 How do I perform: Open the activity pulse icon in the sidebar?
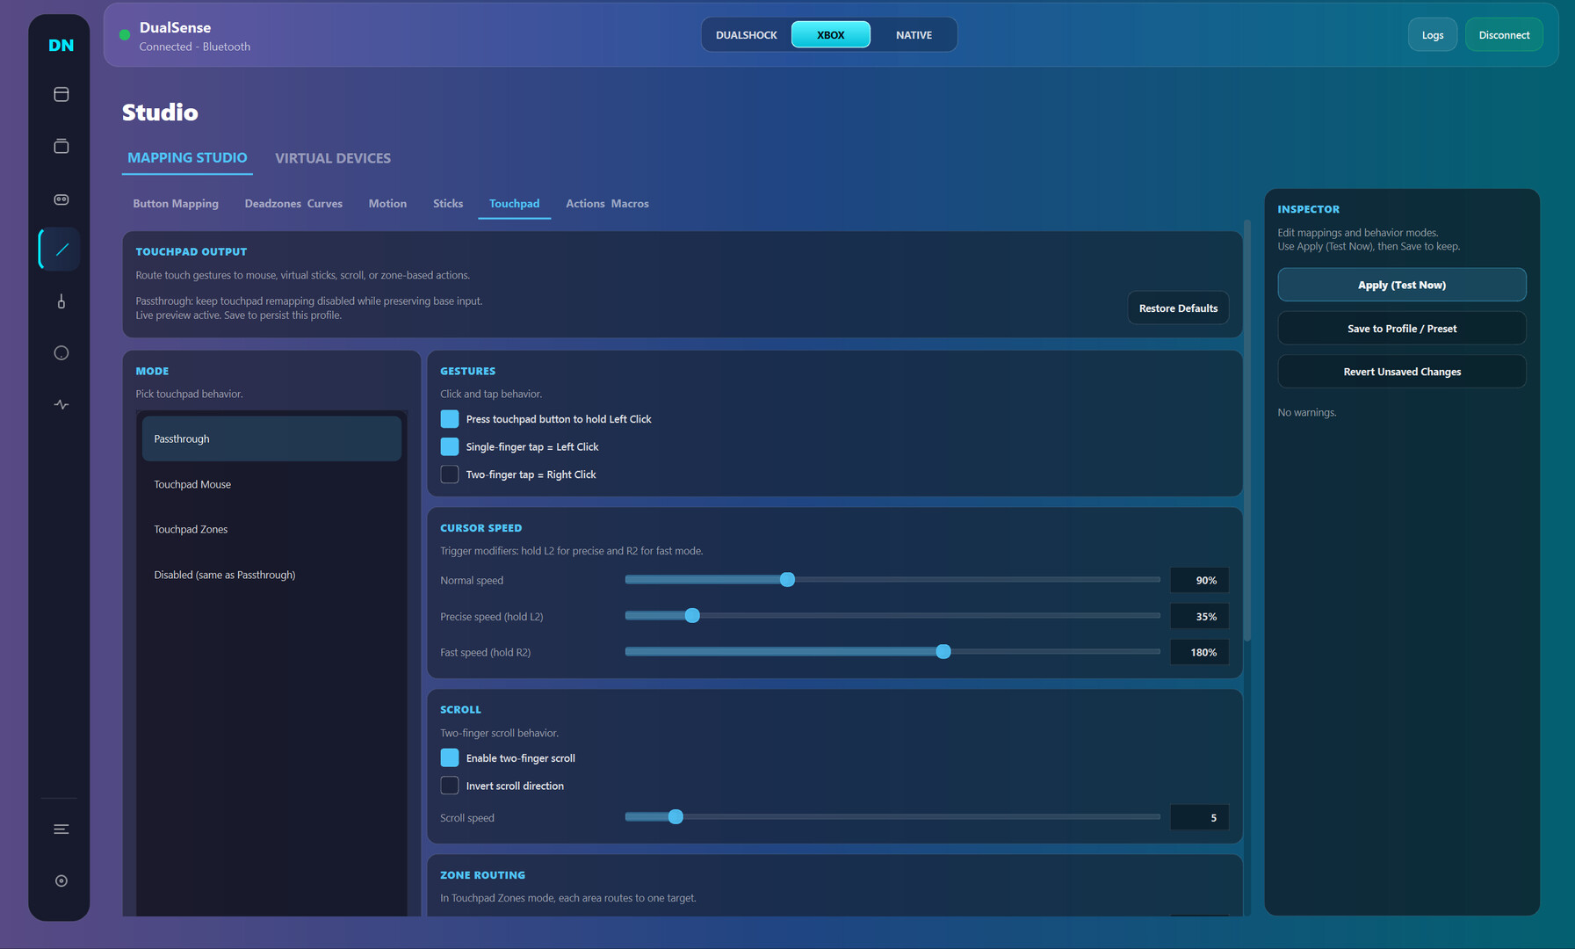(61, 405)
